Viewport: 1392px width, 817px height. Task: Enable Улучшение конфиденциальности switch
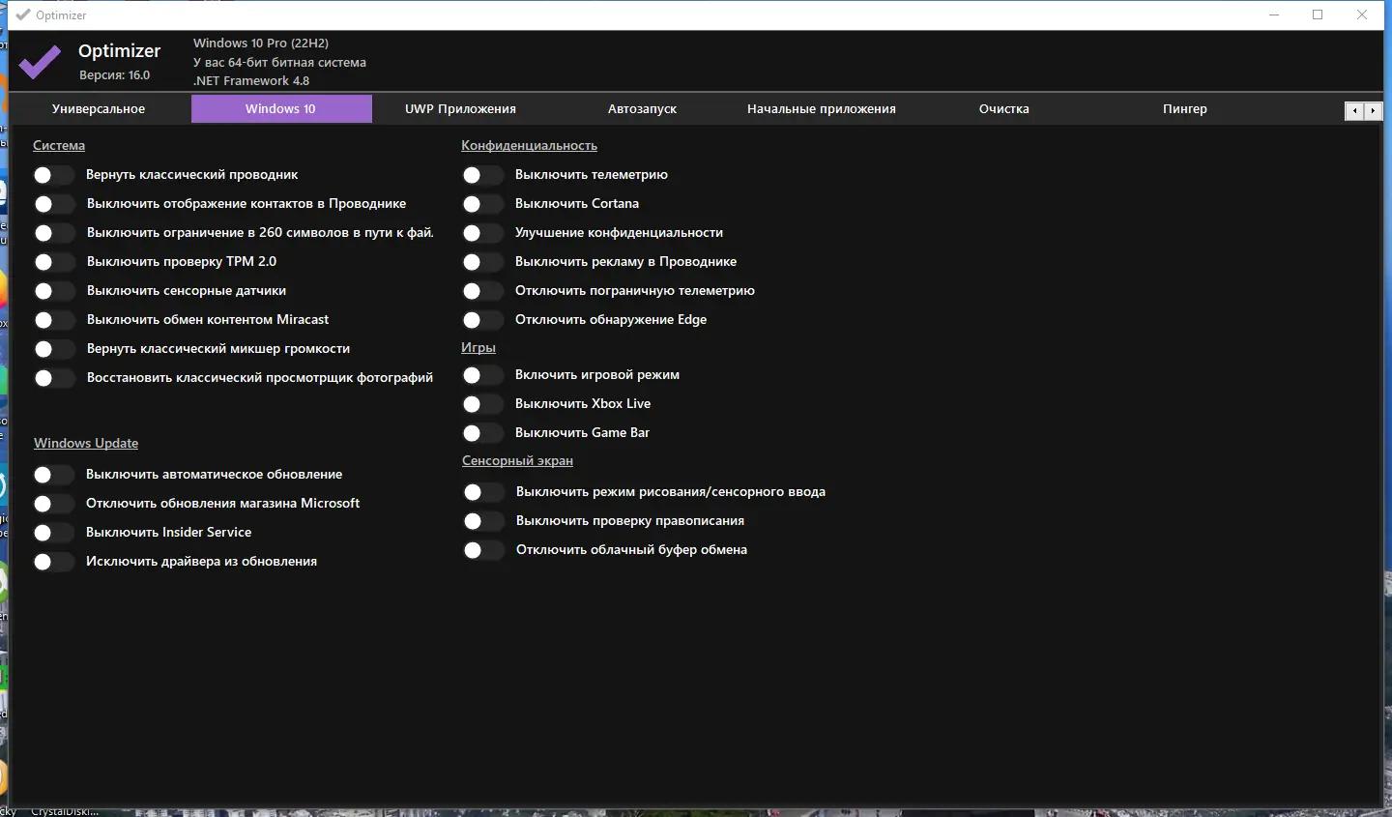482,233
